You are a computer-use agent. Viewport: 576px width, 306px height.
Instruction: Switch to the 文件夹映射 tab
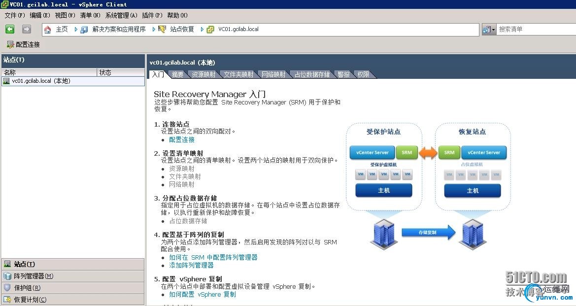(x=238, y=74)
